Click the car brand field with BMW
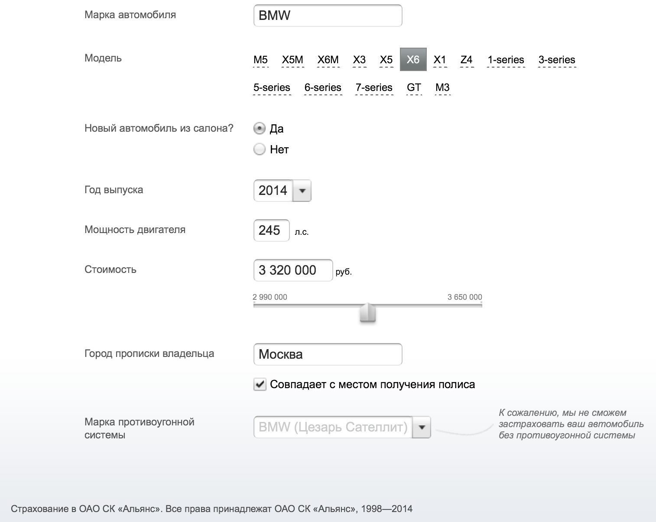656x522 pixels. (x=328, y=16)
